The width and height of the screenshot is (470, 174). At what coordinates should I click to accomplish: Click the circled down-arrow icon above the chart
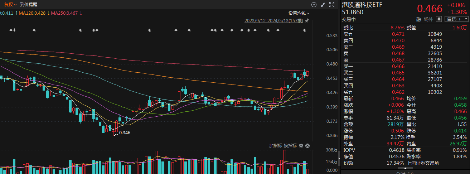(314, 5)
